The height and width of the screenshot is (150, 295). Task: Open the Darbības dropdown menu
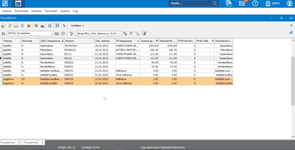77,26
